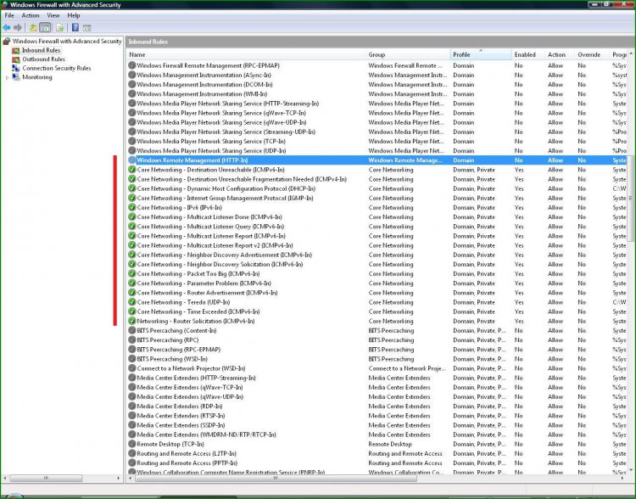The image size is (636, 499).
Task: Click the rules list scroll-down arrow
Action: (631, 471)
